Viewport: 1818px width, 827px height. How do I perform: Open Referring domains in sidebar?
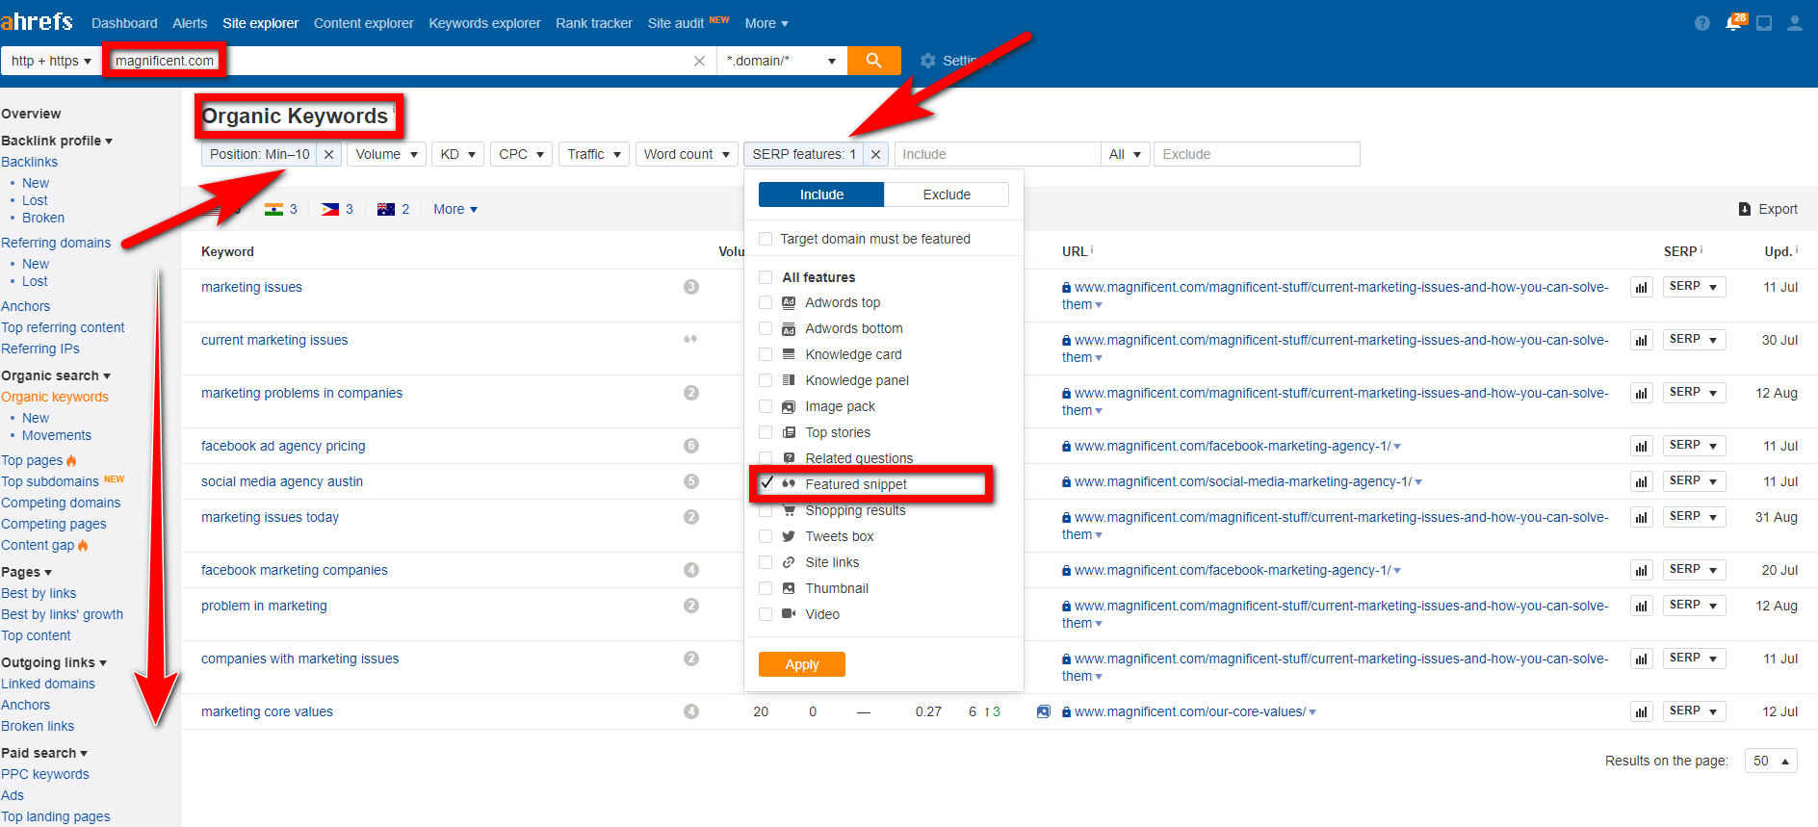coord(56,243)
